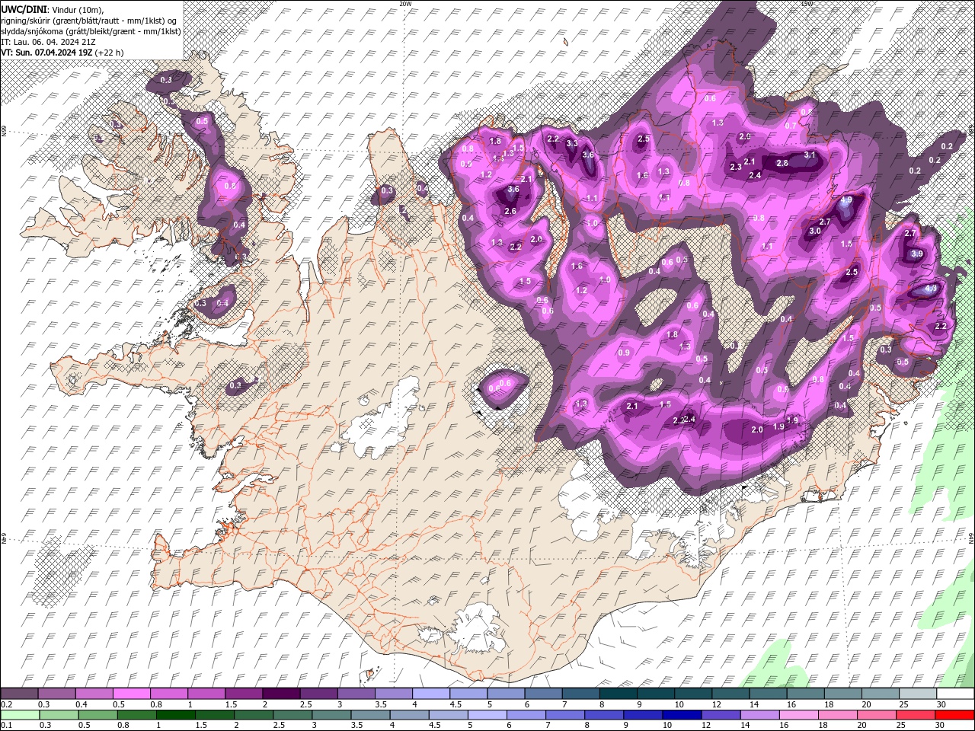Screen dimensions: 975x731
Task: Click the 3.0 precipitation value on the map
Action: [x=815, y=231]
